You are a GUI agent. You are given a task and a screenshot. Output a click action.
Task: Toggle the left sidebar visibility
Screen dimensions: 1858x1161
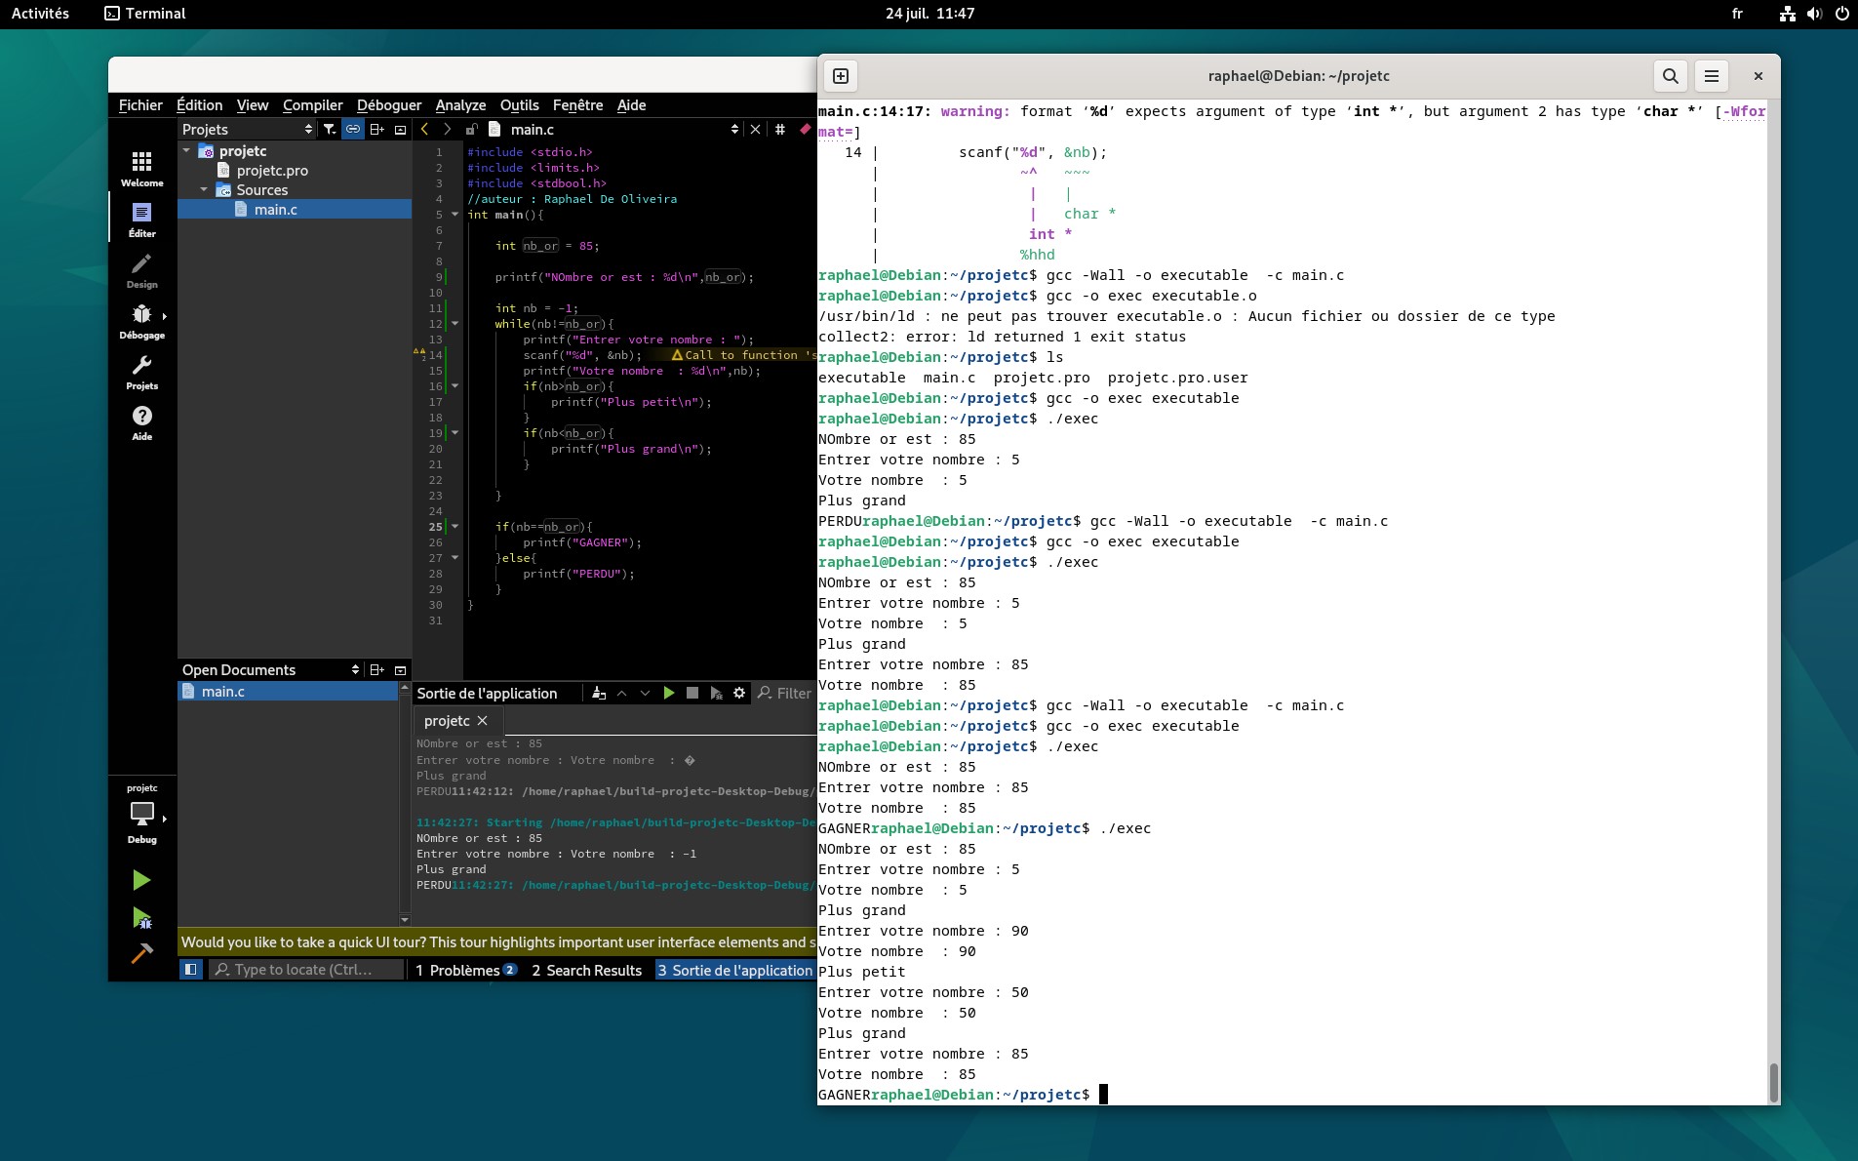click(191, 970)
